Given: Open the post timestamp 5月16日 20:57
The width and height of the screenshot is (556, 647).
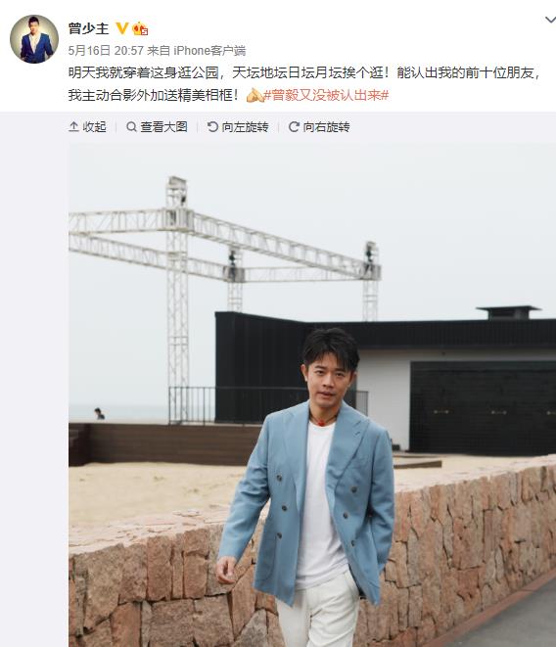Looking at the screenshot, I should 106,51.
